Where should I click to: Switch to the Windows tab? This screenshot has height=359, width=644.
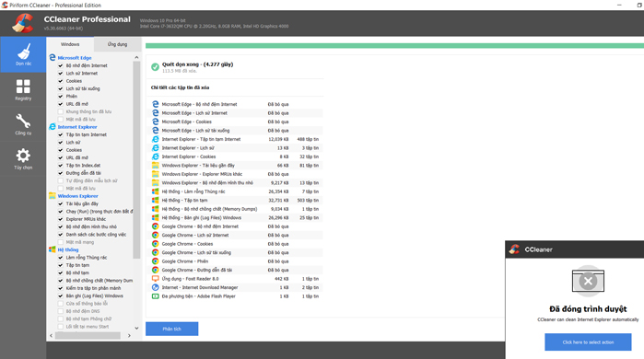(x=70, y=44)
